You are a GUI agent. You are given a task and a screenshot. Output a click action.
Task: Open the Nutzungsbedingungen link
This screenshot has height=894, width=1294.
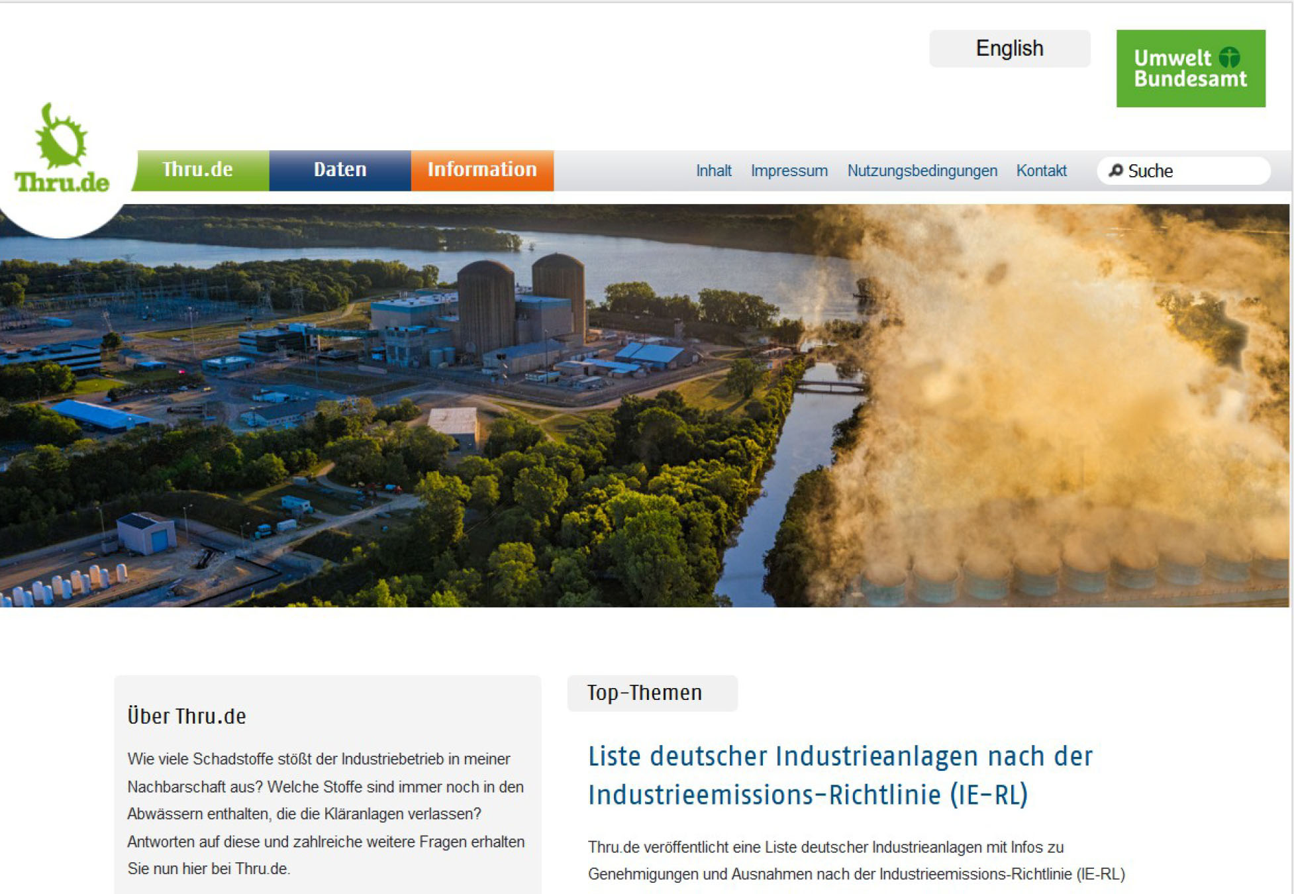coord(922,171)
